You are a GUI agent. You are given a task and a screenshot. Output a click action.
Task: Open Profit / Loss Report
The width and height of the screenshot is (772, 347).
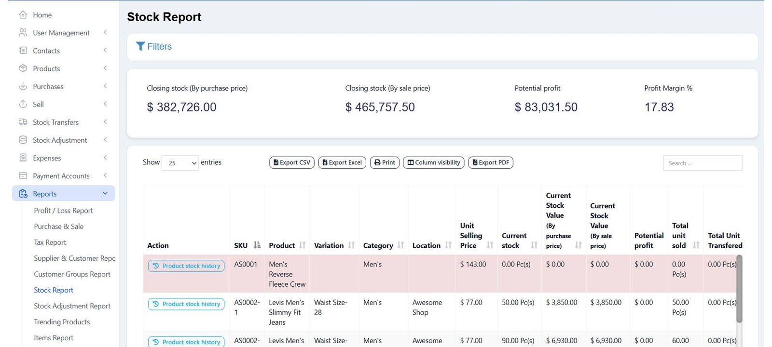[63, 211]
